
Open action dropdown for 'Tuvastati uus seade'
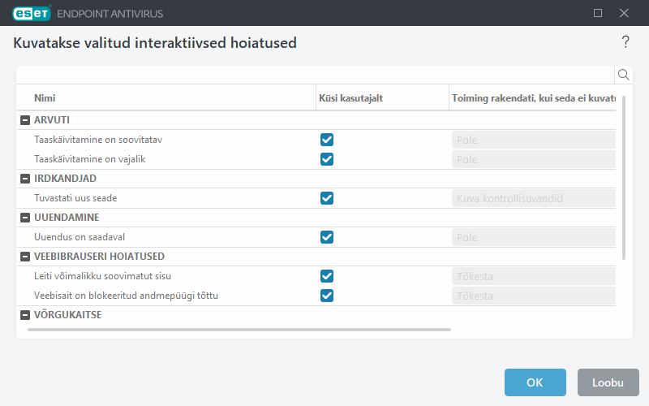pyautogui.click(x=532, y=198)
